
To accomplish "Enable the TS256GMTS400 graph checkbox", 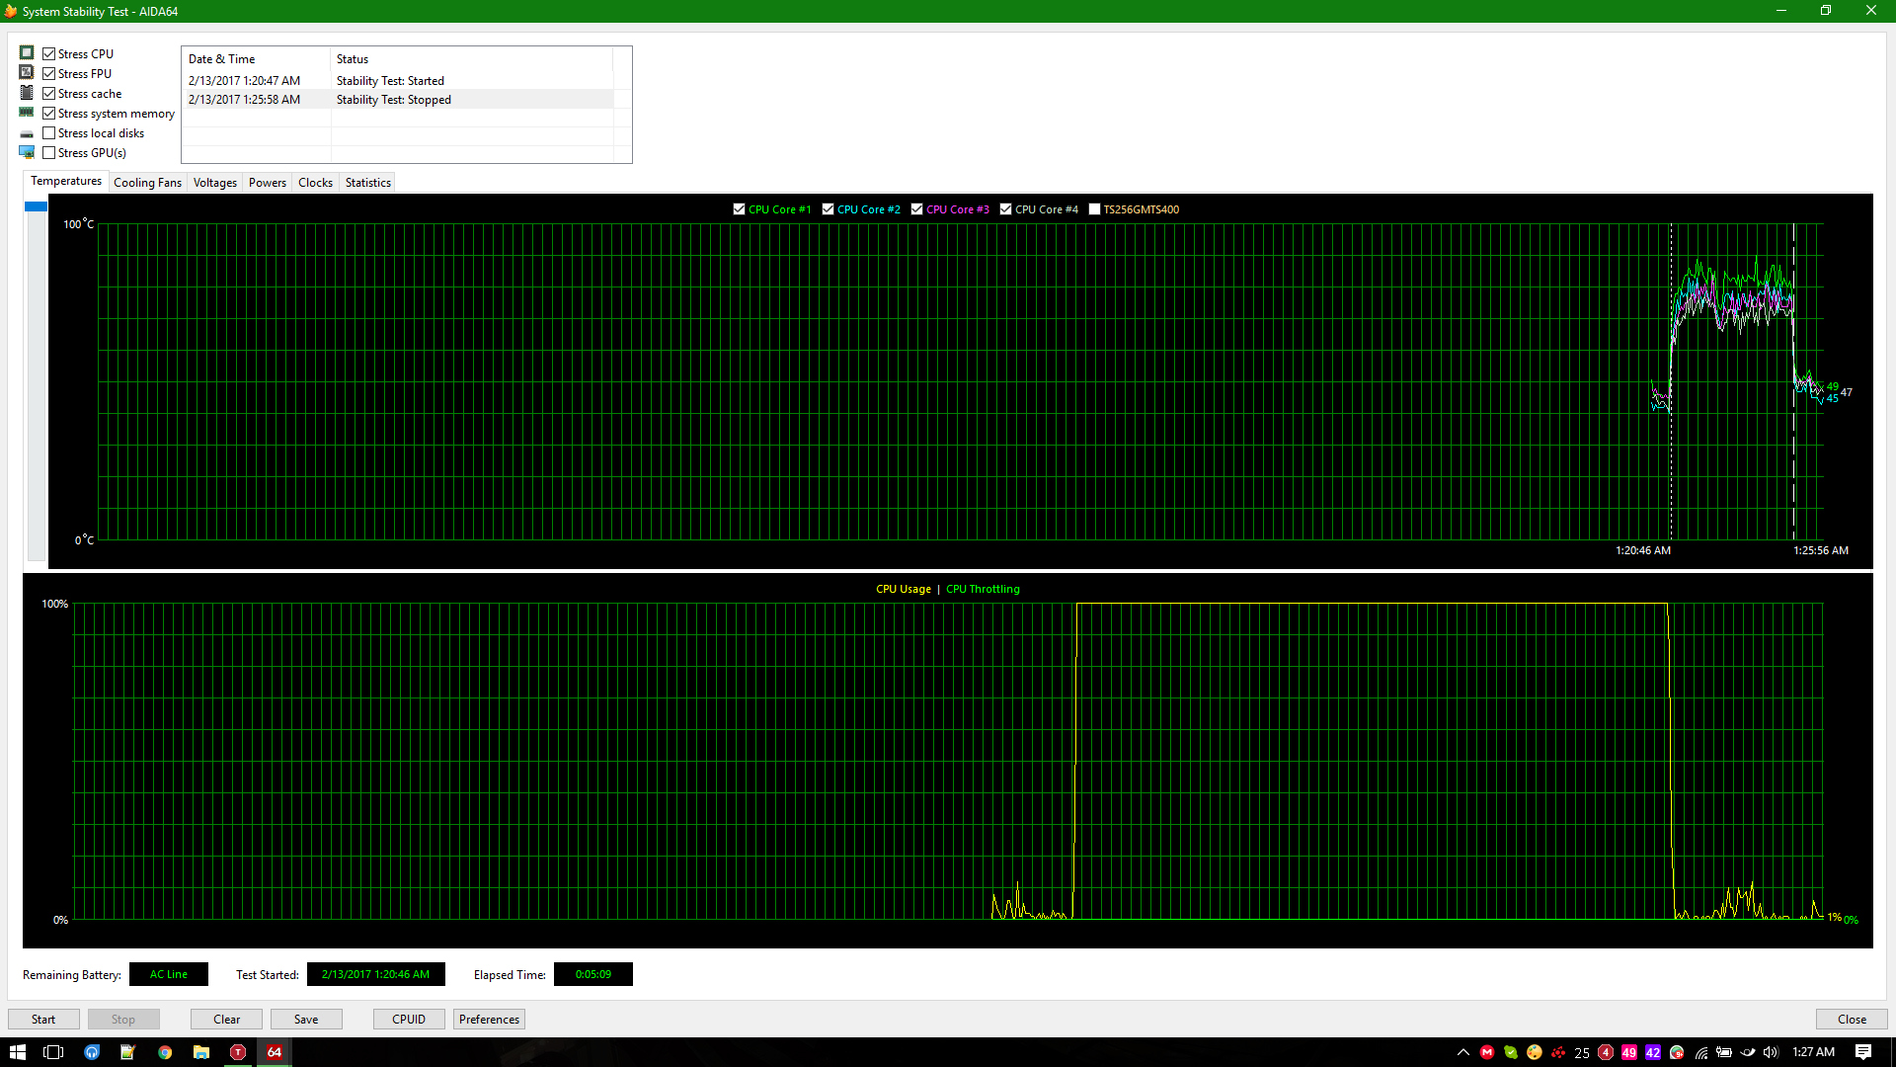I will coord(1094,209).
